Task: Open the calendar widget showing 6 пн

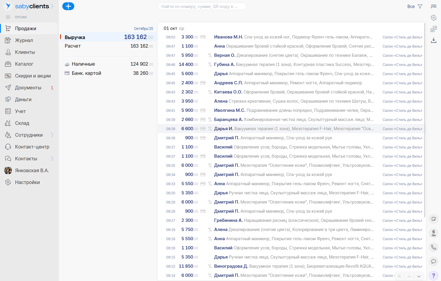Action: pos(434,233)
